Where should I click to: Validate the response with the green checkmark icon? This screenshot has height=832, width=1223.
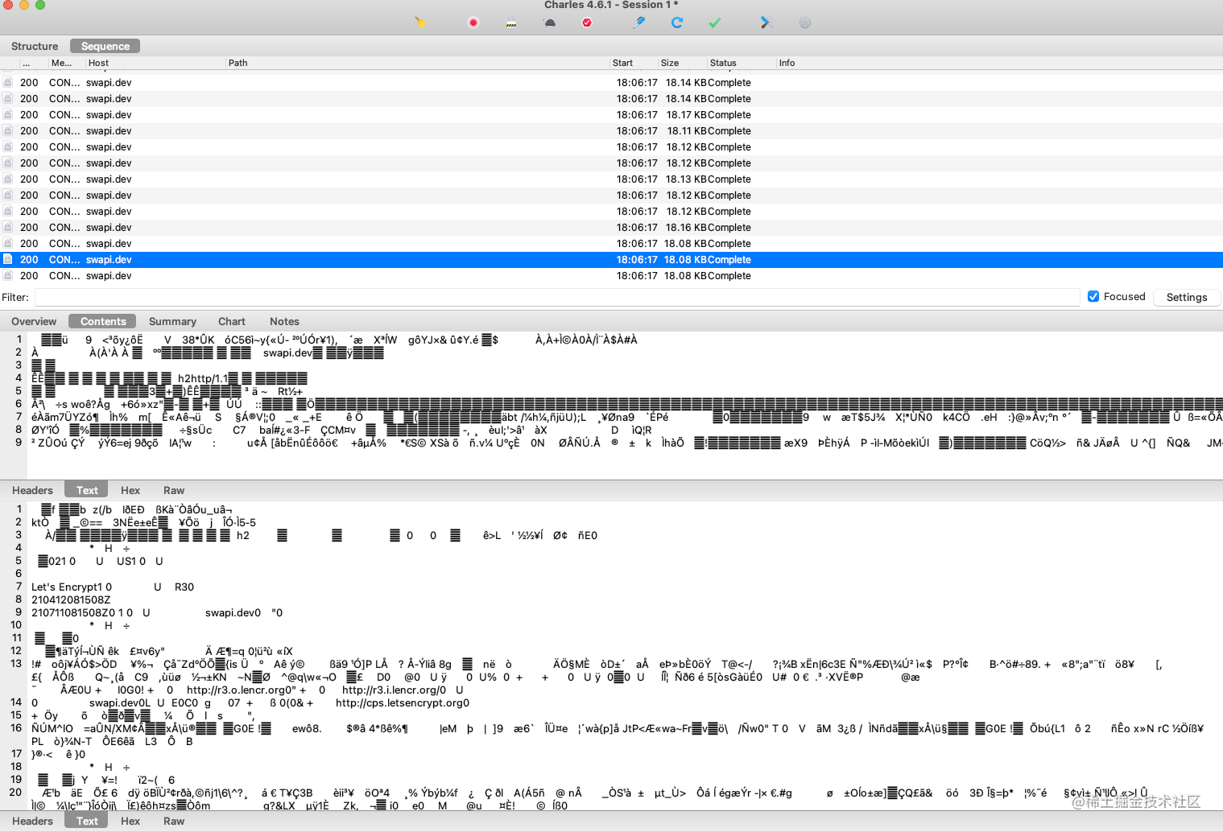(715, 23)
